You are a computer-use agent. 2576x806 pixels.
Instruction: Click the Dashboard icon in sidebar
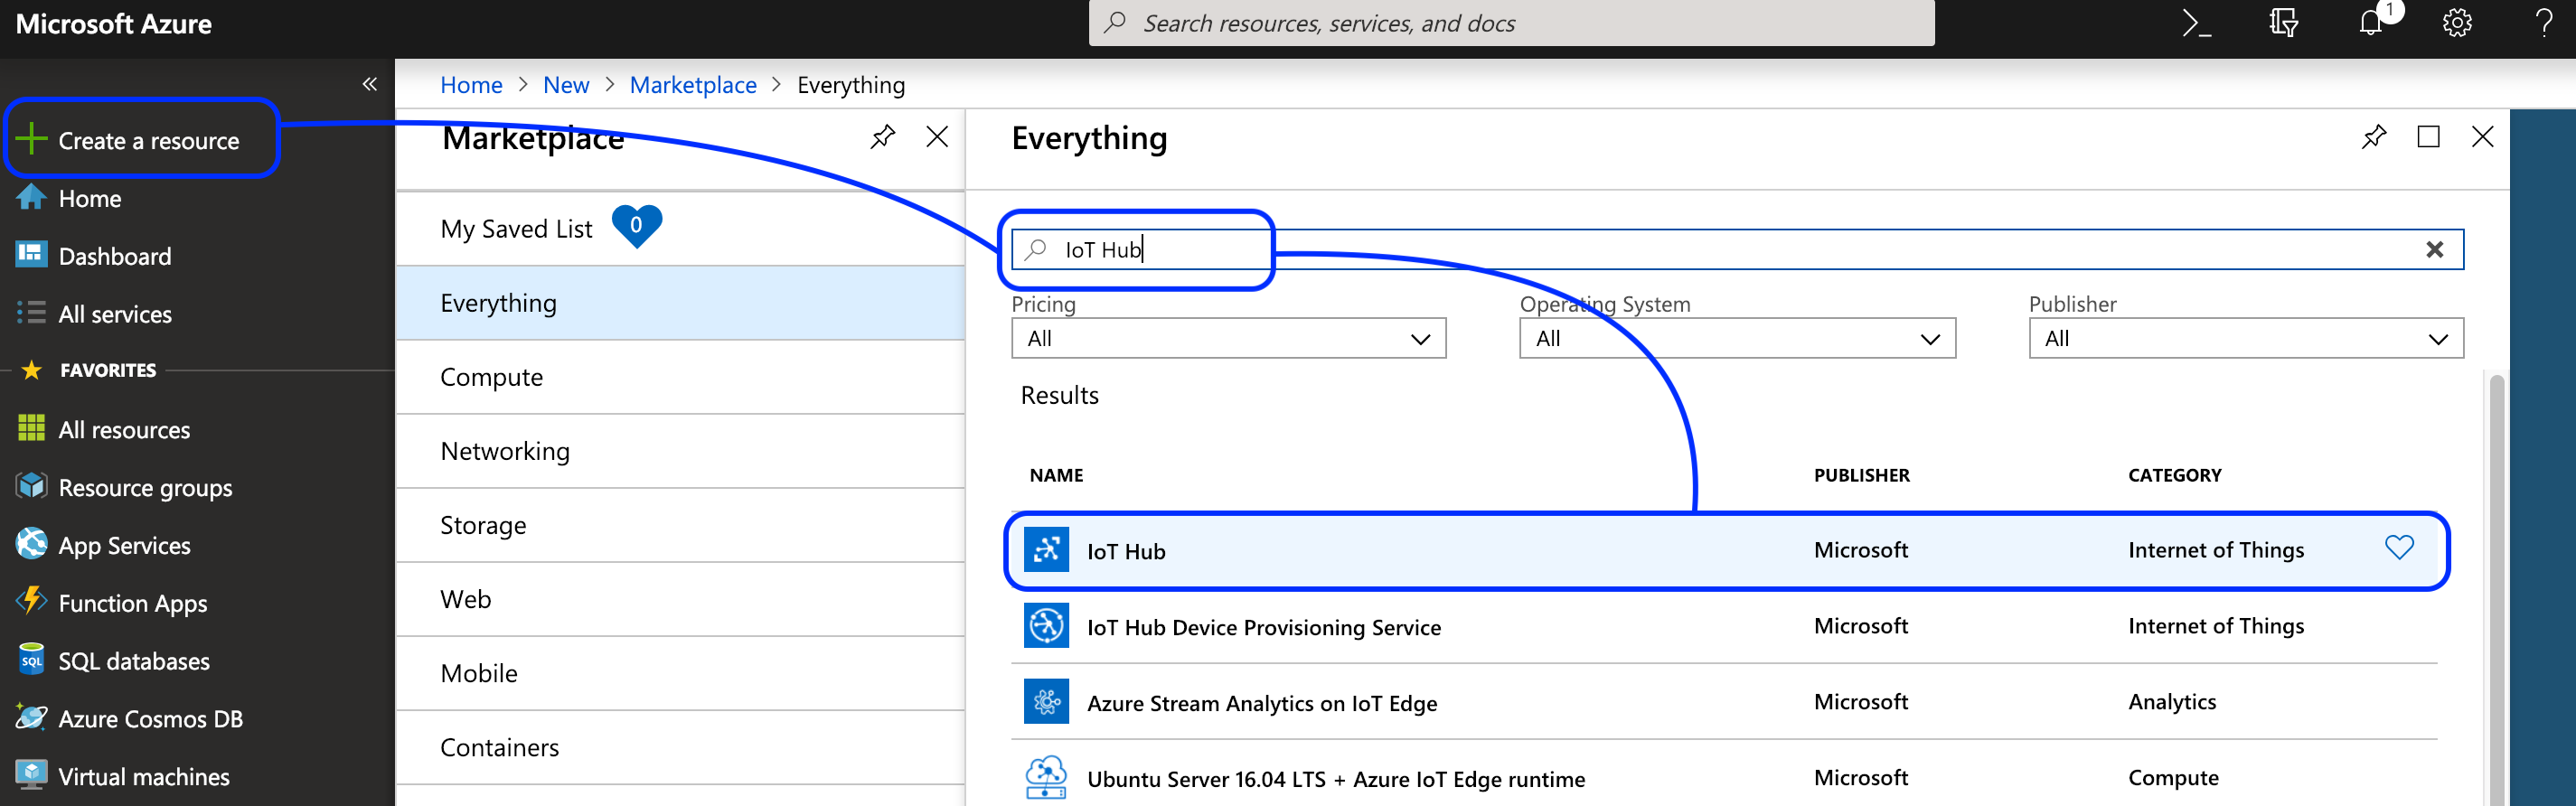(x=31, y=254)
